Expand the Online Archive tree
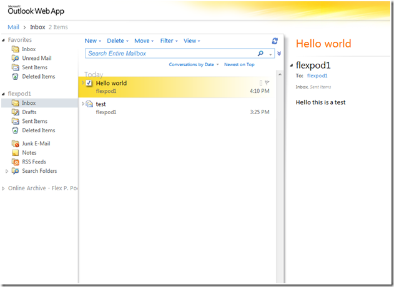 (x=3, y=188)
